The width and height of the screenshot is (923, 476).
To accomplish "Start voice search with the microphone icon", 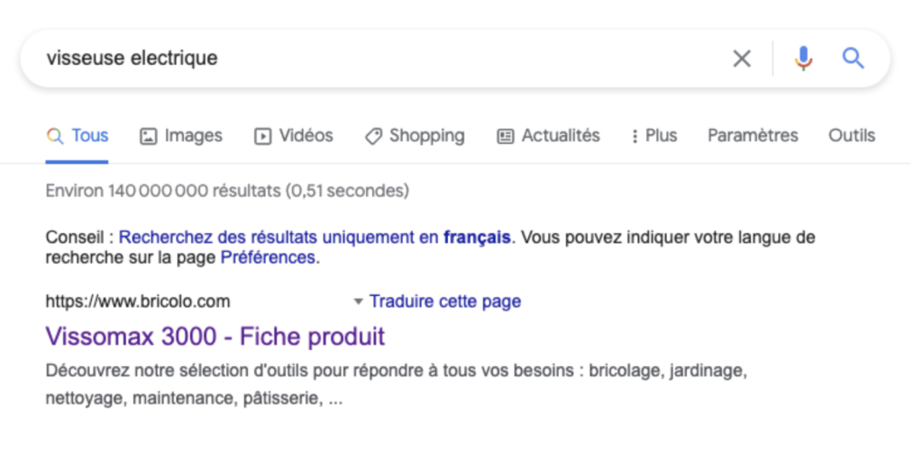I will (803, 59).
